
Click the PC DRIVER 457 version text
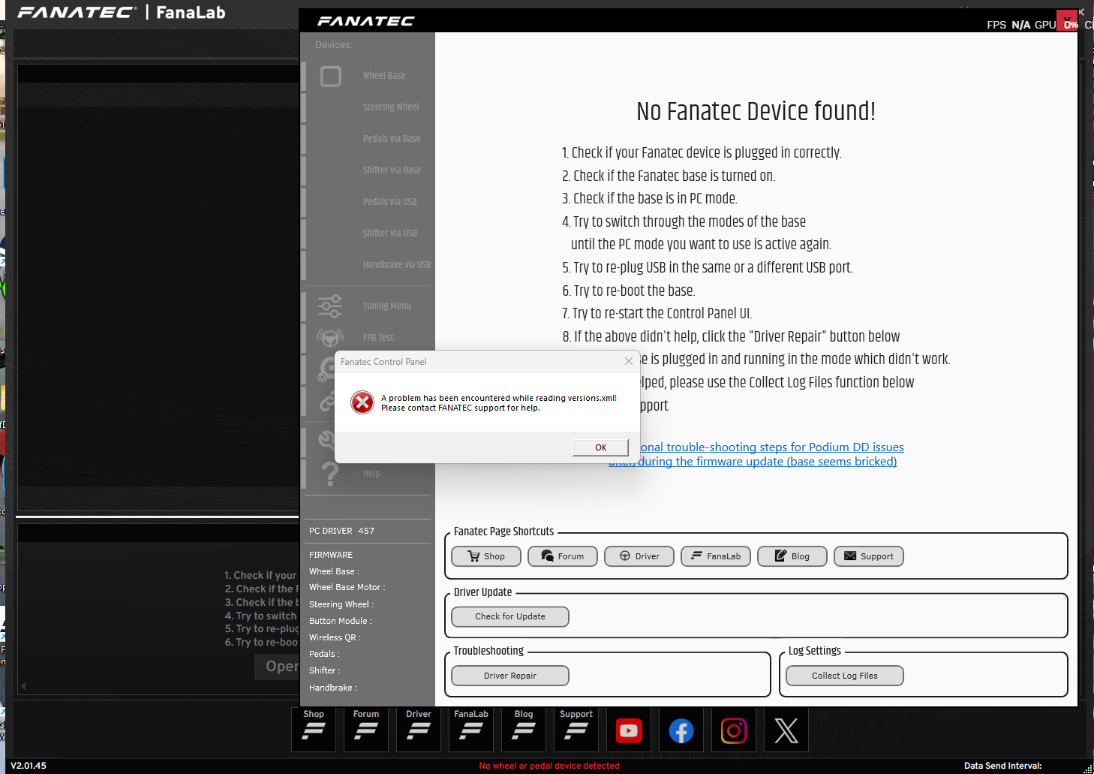click(341, 531)
